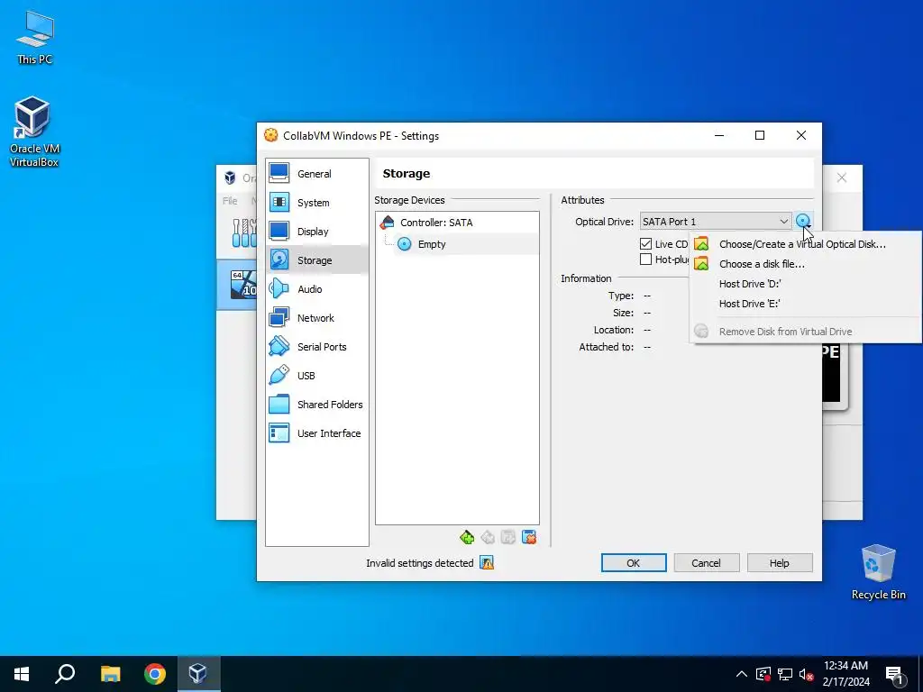Open the General settings category
The height and width of the screenshot is (692, 923).
pos(316,174)
